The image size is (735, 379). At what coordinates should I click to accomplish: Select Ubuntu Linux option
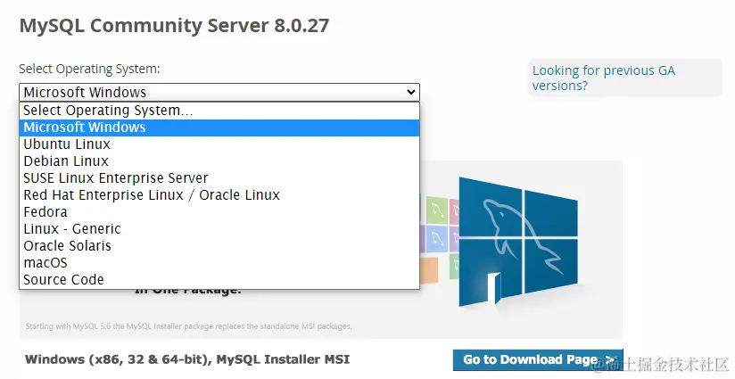pos(219,144)
